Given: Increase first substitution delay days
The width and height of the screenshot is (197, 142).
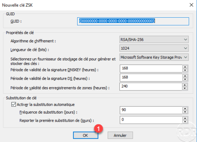Looking at the screenshot, I should (x=185, y=118).
